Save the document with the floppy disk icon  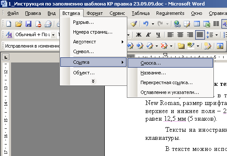point(28,24)
